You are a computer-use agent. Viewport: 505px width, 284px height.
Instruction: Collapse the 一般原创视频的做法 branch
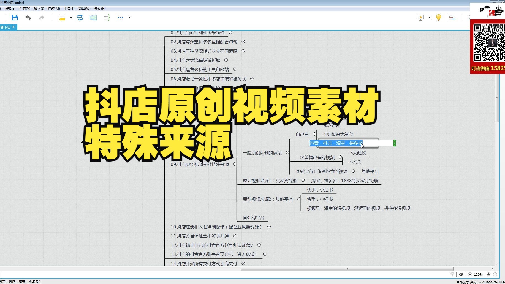[287, 152]
